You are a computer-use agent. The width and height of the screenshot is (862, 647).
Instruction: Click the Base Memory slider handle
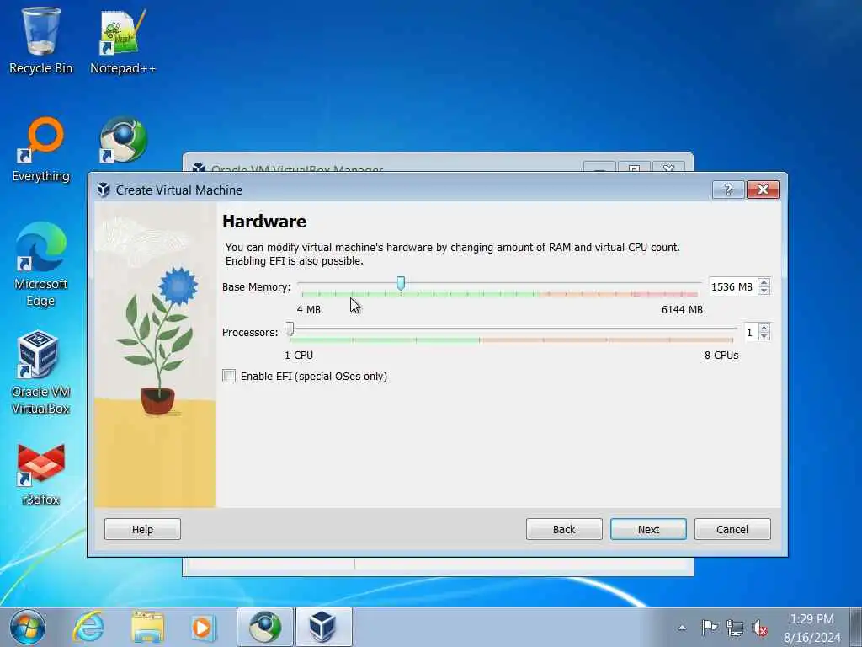click(x=401, y=283)
